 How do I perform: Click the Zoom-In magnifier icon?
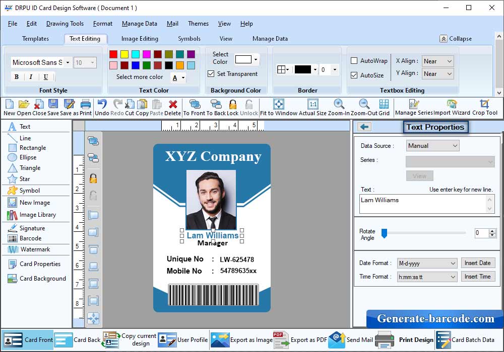pyautogui.click(x=339, y=104)
